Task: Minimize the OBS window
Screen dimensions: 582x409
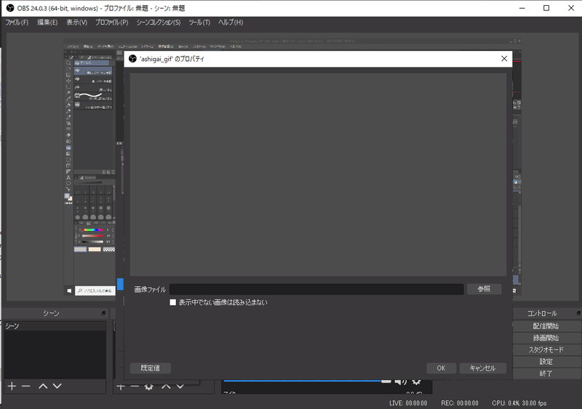Action: (522, 8)
